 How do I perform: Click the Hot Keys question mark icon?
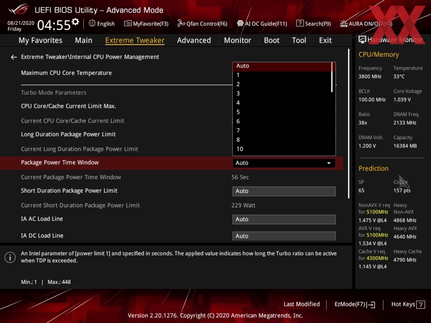(421, 305)
